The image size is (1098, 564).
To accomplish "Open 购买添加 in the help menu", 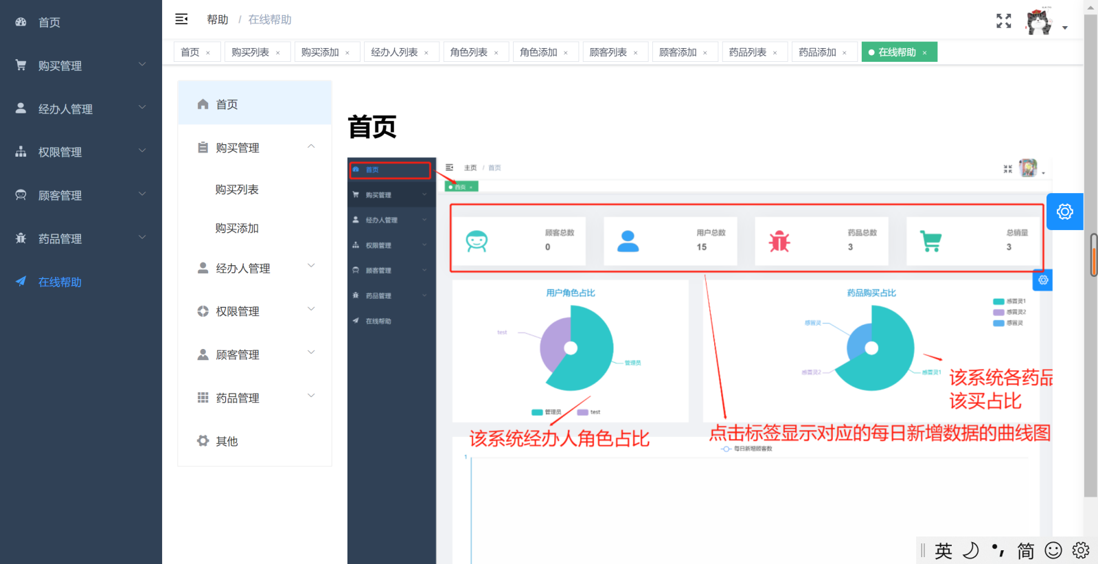I will [x=237, y=228].
